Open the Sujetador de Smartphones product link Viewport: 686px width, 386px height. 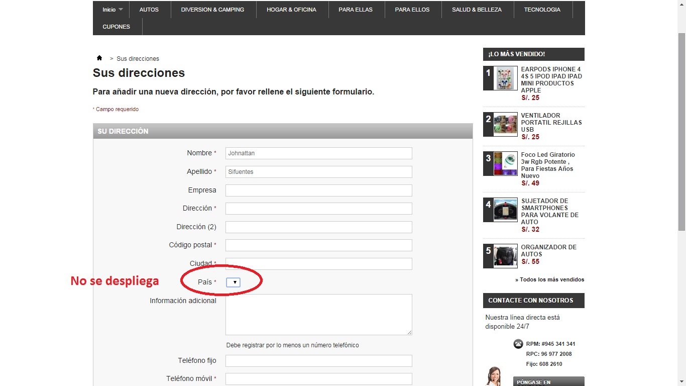(x=550, y=212)
